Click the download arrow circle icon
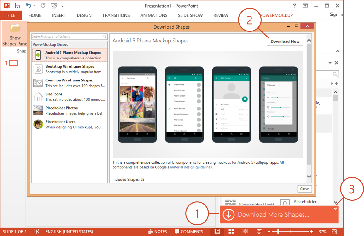Viewport: 364px width, 236px height. (229, 215)
